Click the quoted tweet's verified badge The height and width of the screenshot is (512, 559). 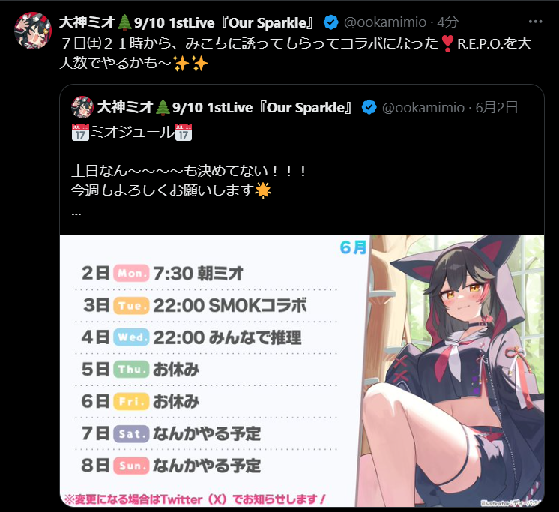click(x=369, y=107)
